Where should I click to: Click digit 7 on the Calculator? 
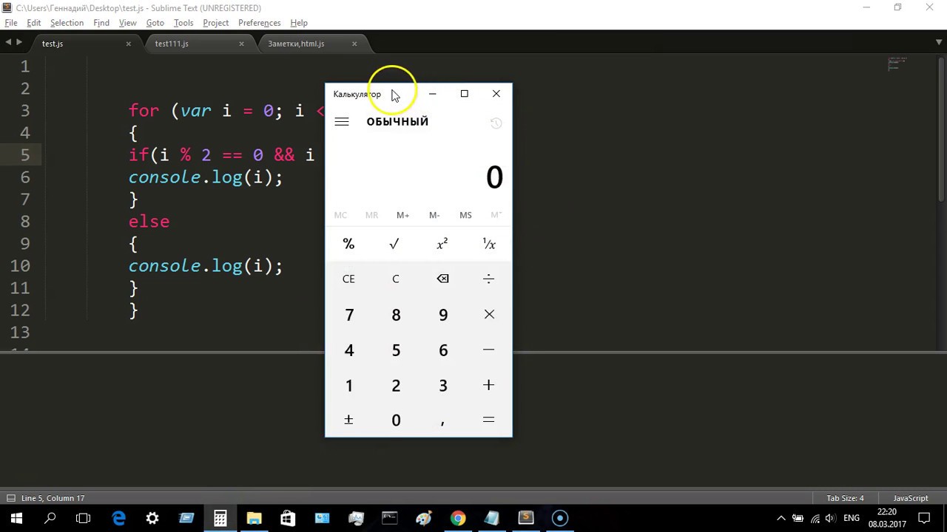pos(348,314)
